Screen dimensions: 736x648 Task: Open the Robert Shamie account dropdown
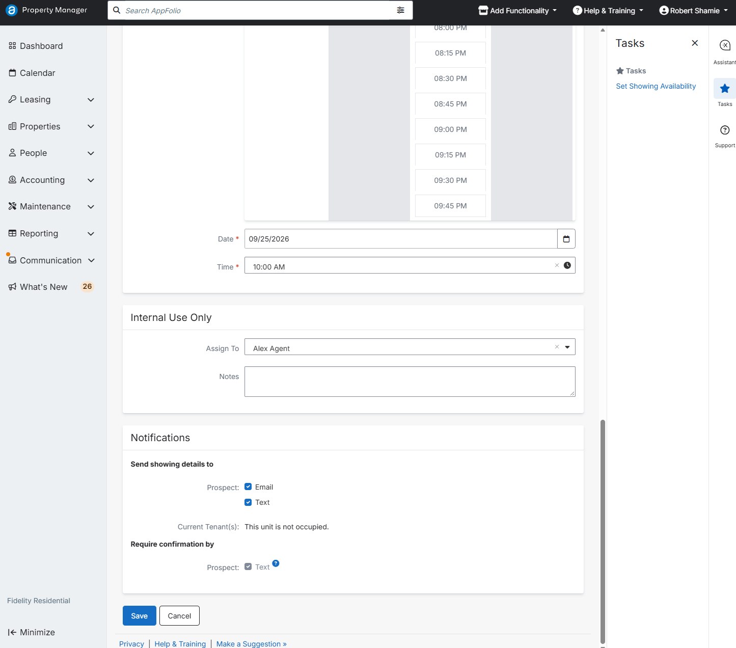click(x=693, y=11)
